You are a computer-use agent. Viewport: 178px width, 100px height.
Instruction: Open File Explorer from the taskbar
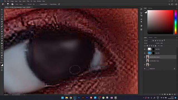(x=66, y=98)
